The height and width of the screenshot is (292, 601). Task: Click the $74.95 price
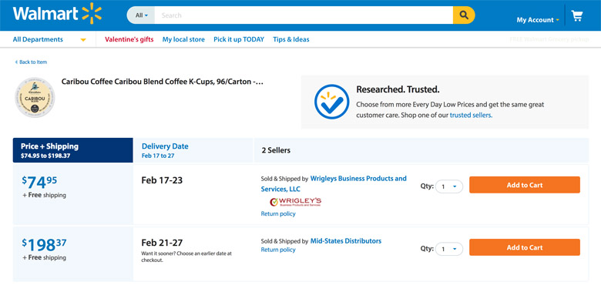pos(39,182)
